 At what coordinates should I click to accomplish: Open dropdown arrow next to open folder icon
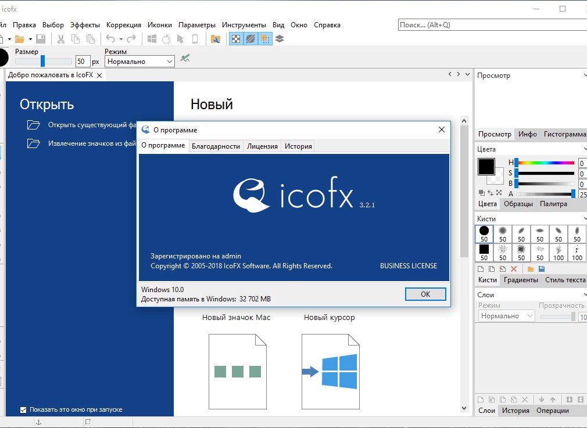30,39
